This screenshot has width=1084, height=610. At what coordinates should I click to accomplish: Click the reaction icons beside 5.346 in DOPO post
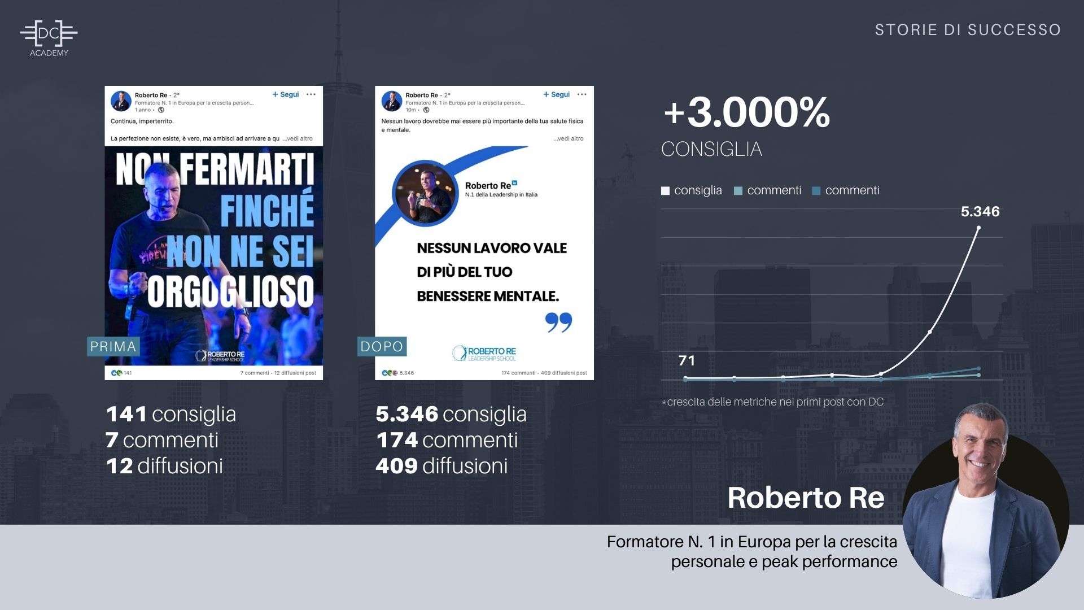(390, 373)
